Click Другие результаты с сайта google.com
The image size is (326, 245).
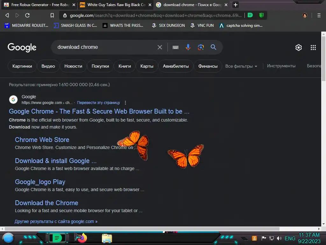[x=56, y=221]
